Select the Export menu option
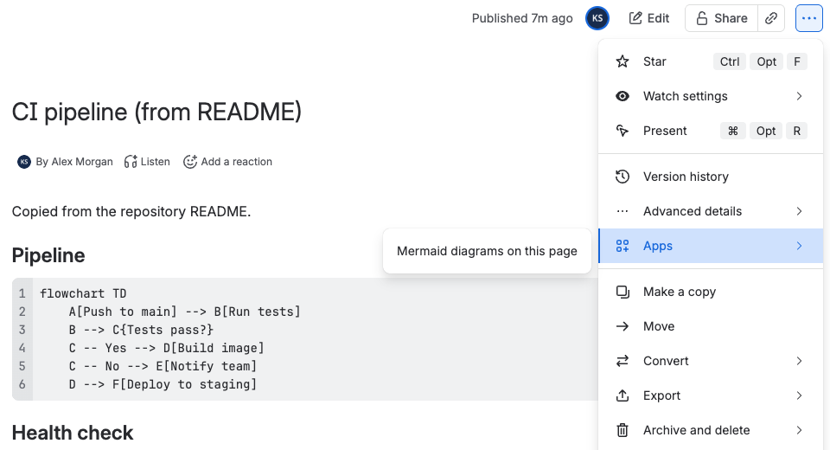The image size is (830, 450). click(x=711, y=395)
